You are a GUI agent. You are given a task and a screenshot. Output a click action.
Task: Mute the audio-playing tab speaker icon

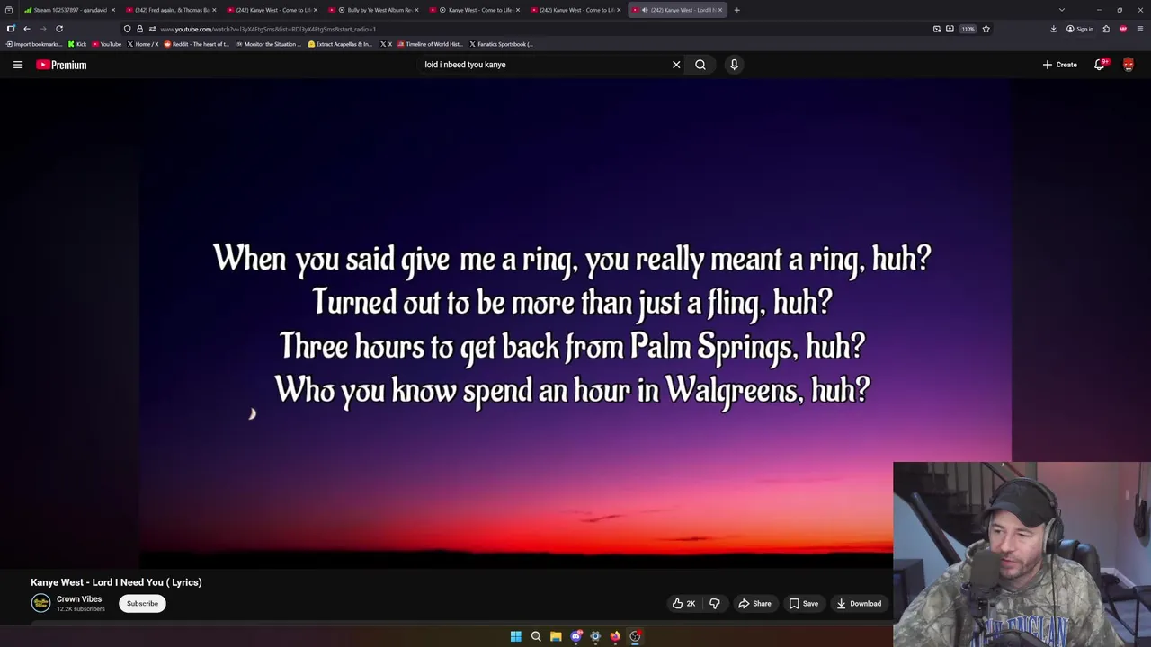pos(645,10)
